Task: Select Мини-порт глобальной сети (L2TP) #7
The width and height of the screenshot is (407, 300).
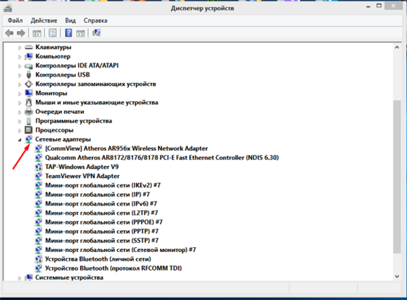Action: [x=102, y=213]
